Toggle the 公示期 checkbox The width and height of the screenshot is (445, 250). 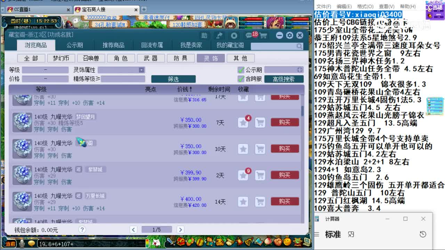click(x=241, y=70)
